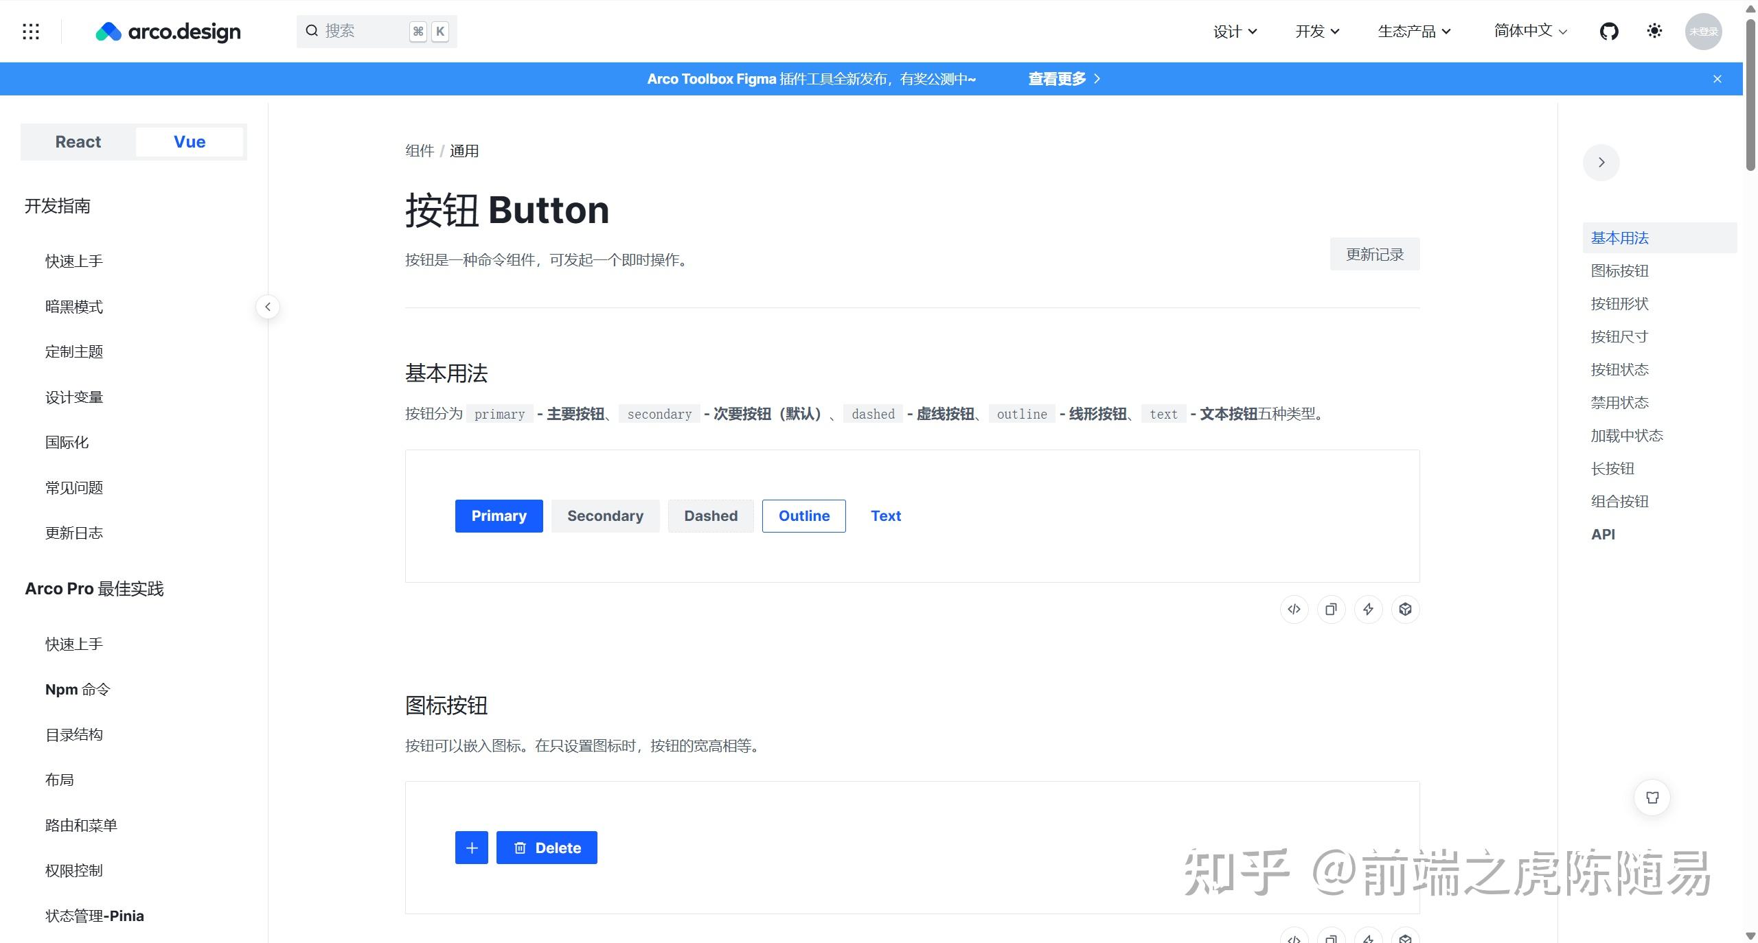
Task: Click the copy code icon
Action: click(x=1331, y=609)
